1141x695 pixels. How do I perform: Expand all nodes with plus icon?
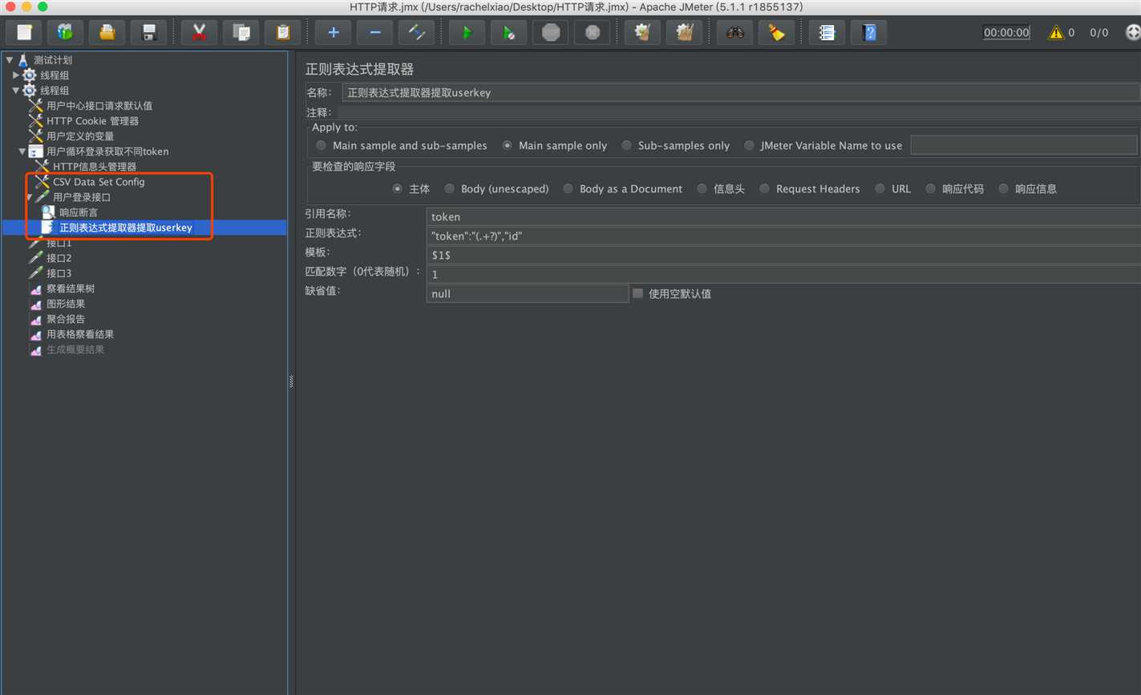coord(333,32)
